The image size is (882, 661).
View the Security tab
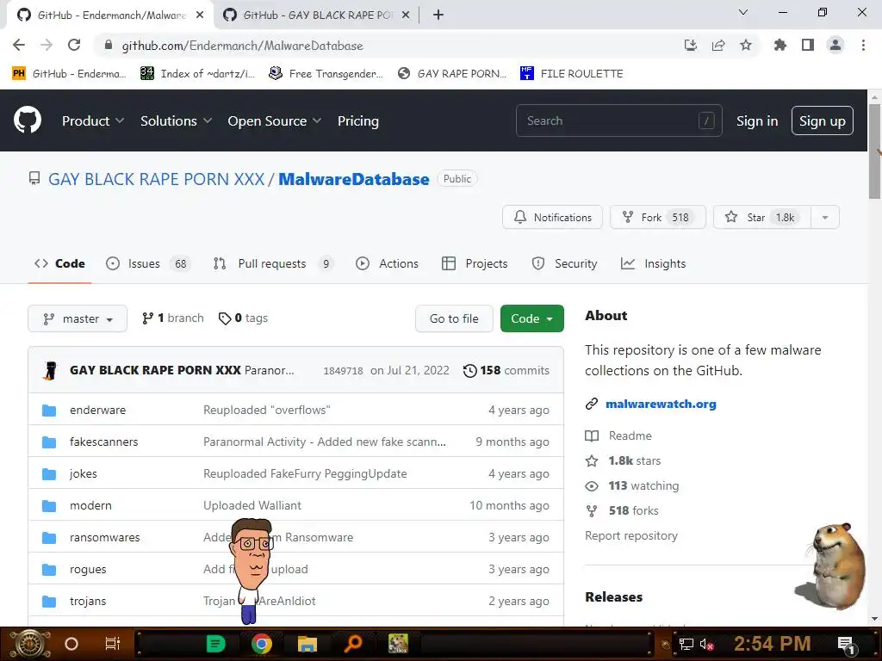(x=564, y=263)
